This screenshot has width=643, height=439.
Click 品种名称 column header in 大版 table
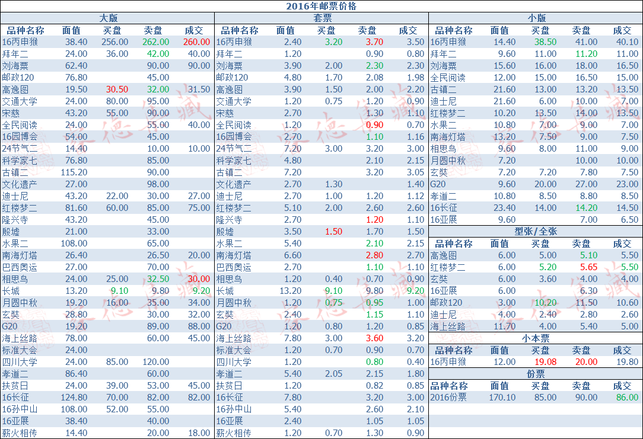tap(26, 30)
